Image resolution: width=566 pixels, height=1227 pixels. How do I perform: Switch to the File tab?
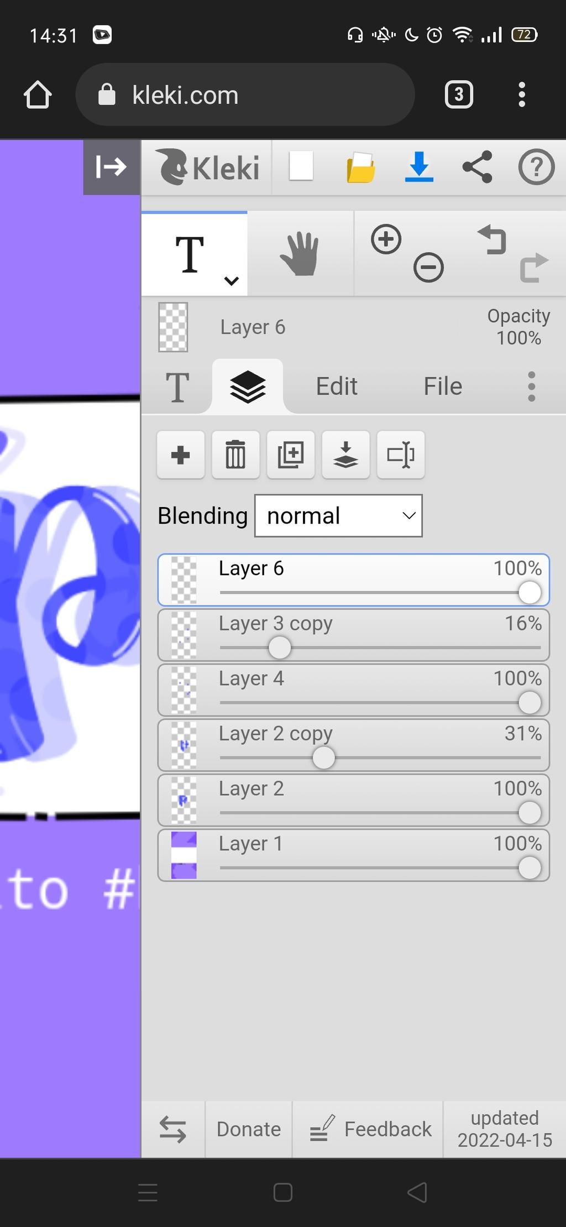(x=443, y=386)
